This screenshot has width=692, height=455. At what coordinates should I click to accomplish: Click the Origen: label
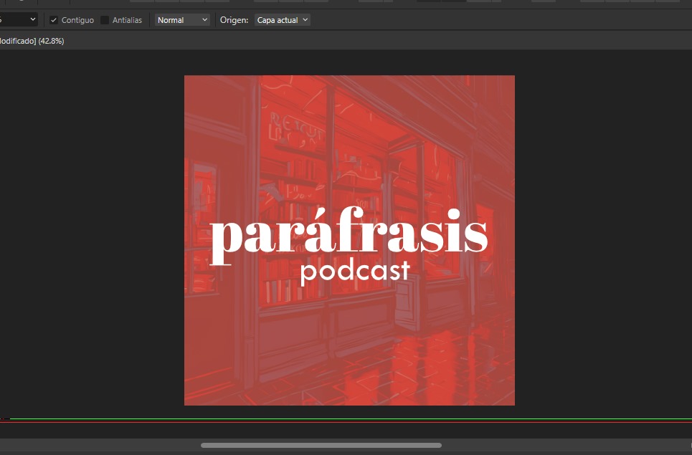point(234,20)
